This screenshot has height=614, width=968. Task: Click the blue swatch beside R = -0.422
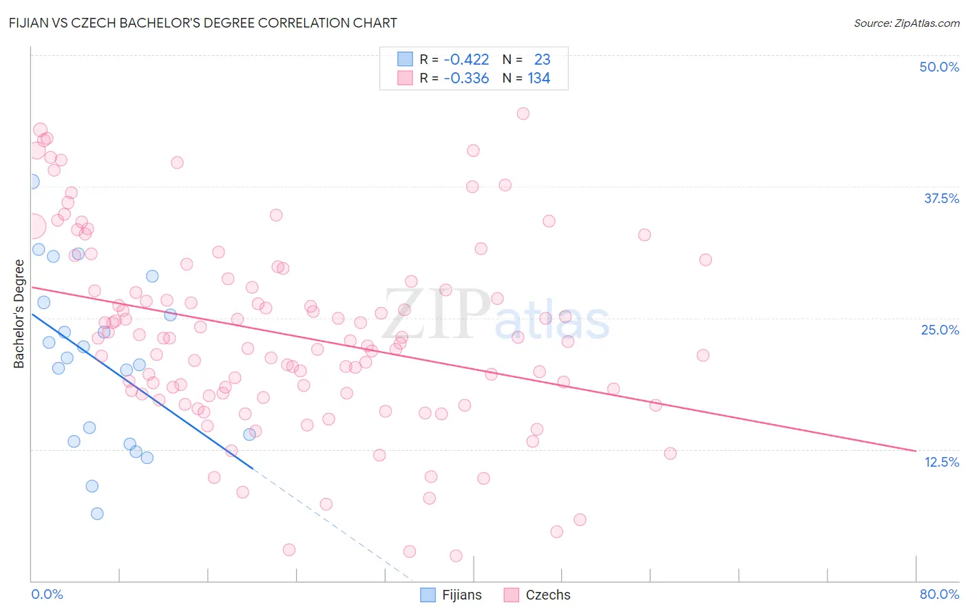click(x=405, y=59)
